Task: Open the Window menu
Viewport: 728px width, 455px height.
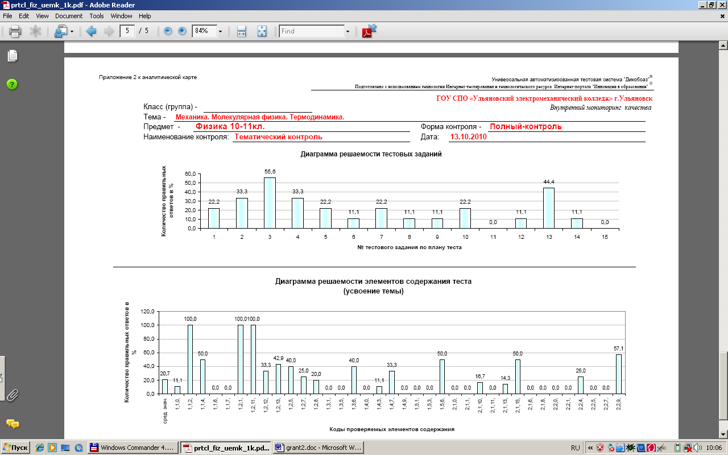Action: (121, 16)
